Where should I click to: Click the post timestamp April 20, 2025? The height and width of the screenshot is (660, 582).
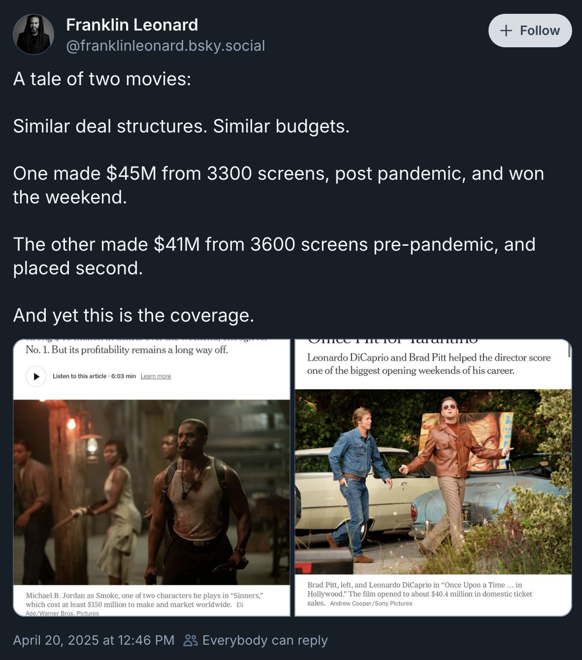(x=94, y=640)
